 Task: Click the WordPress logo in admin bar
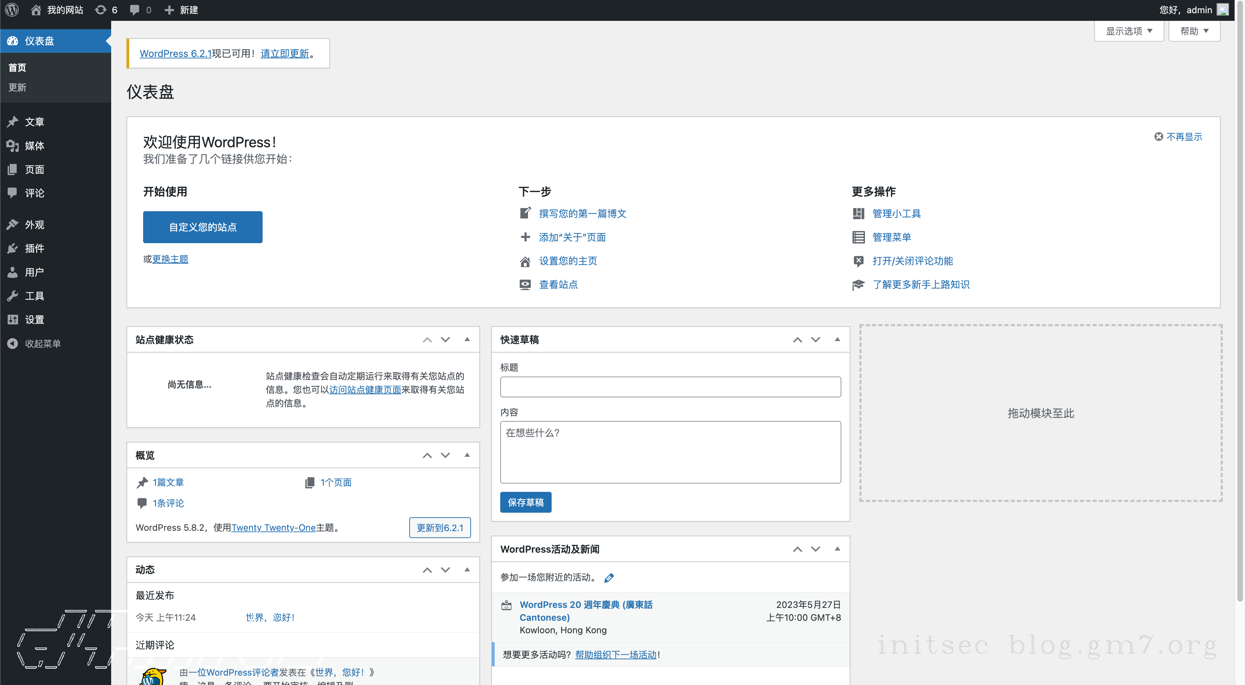[11, 10]
